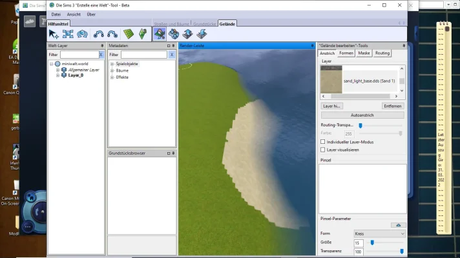Switch to the Maske tab
The image size is (460, 258).
tap(364, 53)
